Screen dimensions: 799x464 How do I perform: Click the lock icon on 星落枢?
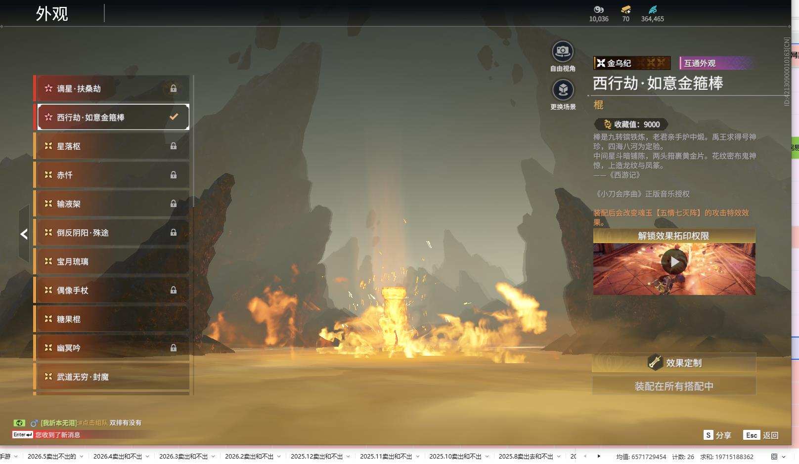point(174,146)
